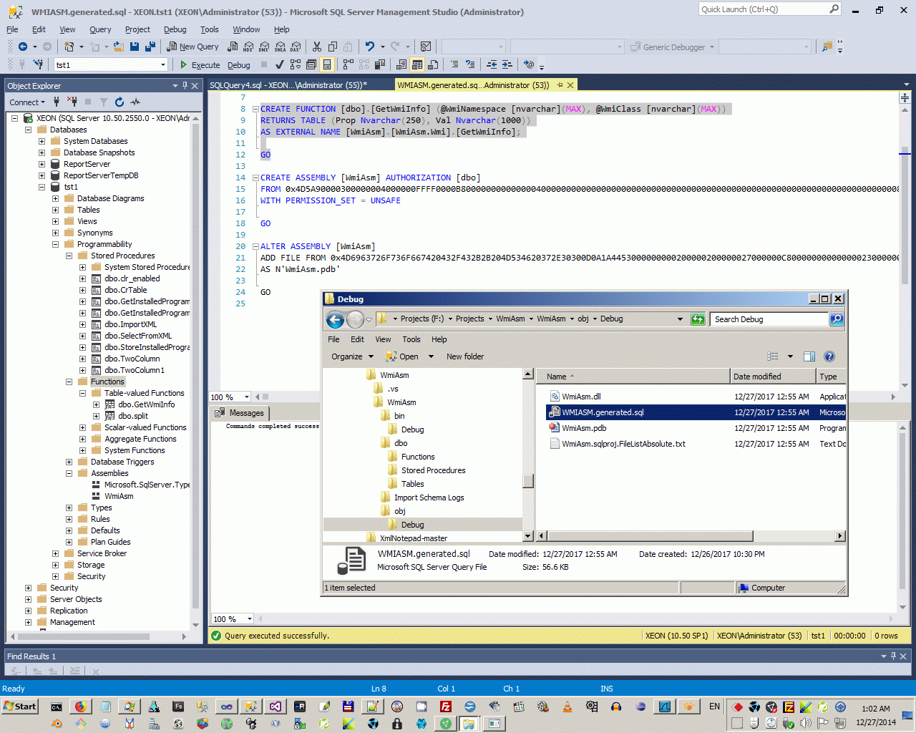The image size is (916, 733).
Task: Click the Parse checkmark icon
Action: 279,64
